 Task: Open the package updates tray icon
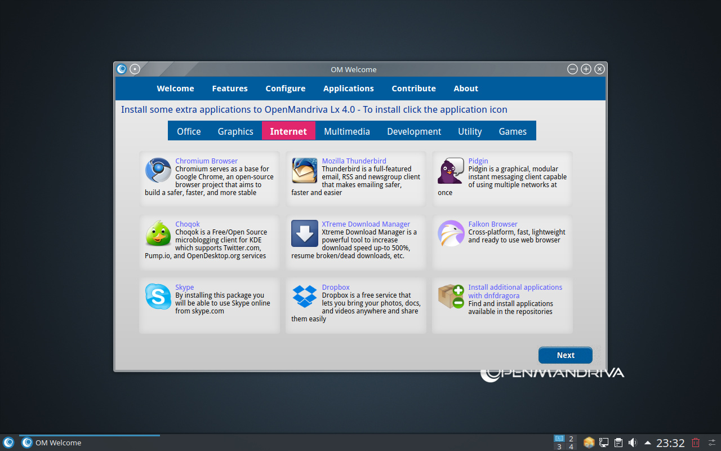[589, 443]
